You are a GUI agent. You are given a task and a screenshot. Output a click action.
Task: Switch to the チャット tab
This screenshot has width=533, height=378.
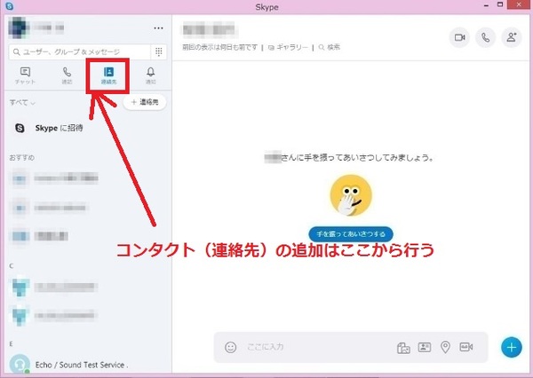[x=26, y=75]
